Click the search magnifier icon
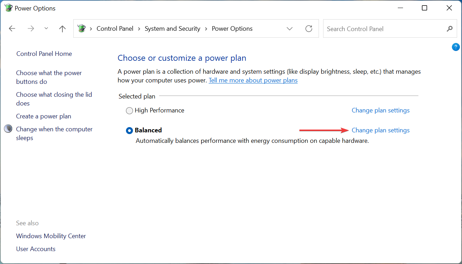This screenshot has height=264, width=462. click(450, 29)
